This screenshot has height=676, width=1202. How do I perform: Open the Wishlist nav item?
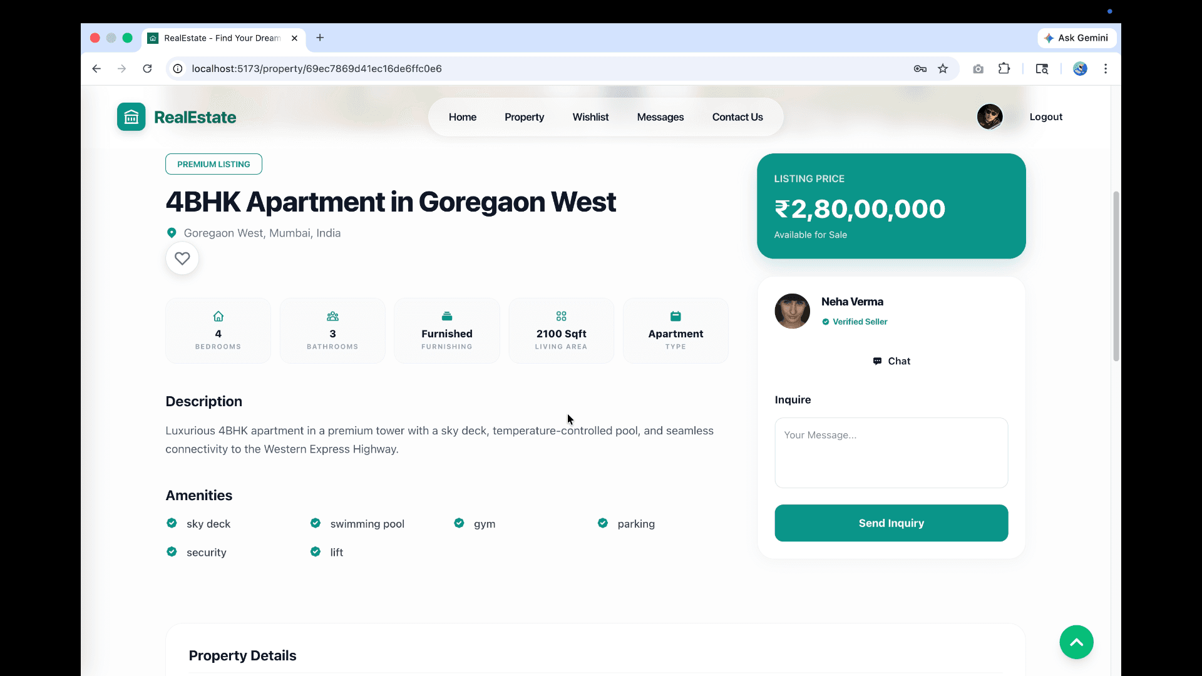coord(590,117)
